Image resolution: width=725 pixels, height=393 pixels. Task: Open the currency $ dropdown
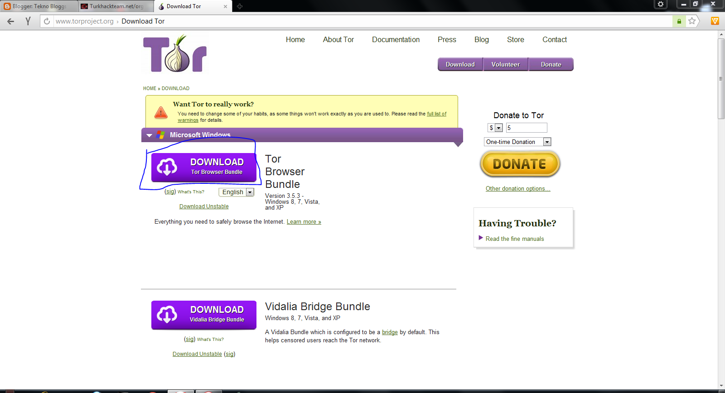coord(495,128)
